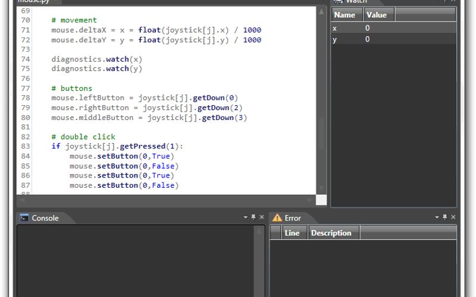Pin the Console panel with auto-hide icon
The height and width of the screenshot is (297, 476).
click(x=253, y=218)
